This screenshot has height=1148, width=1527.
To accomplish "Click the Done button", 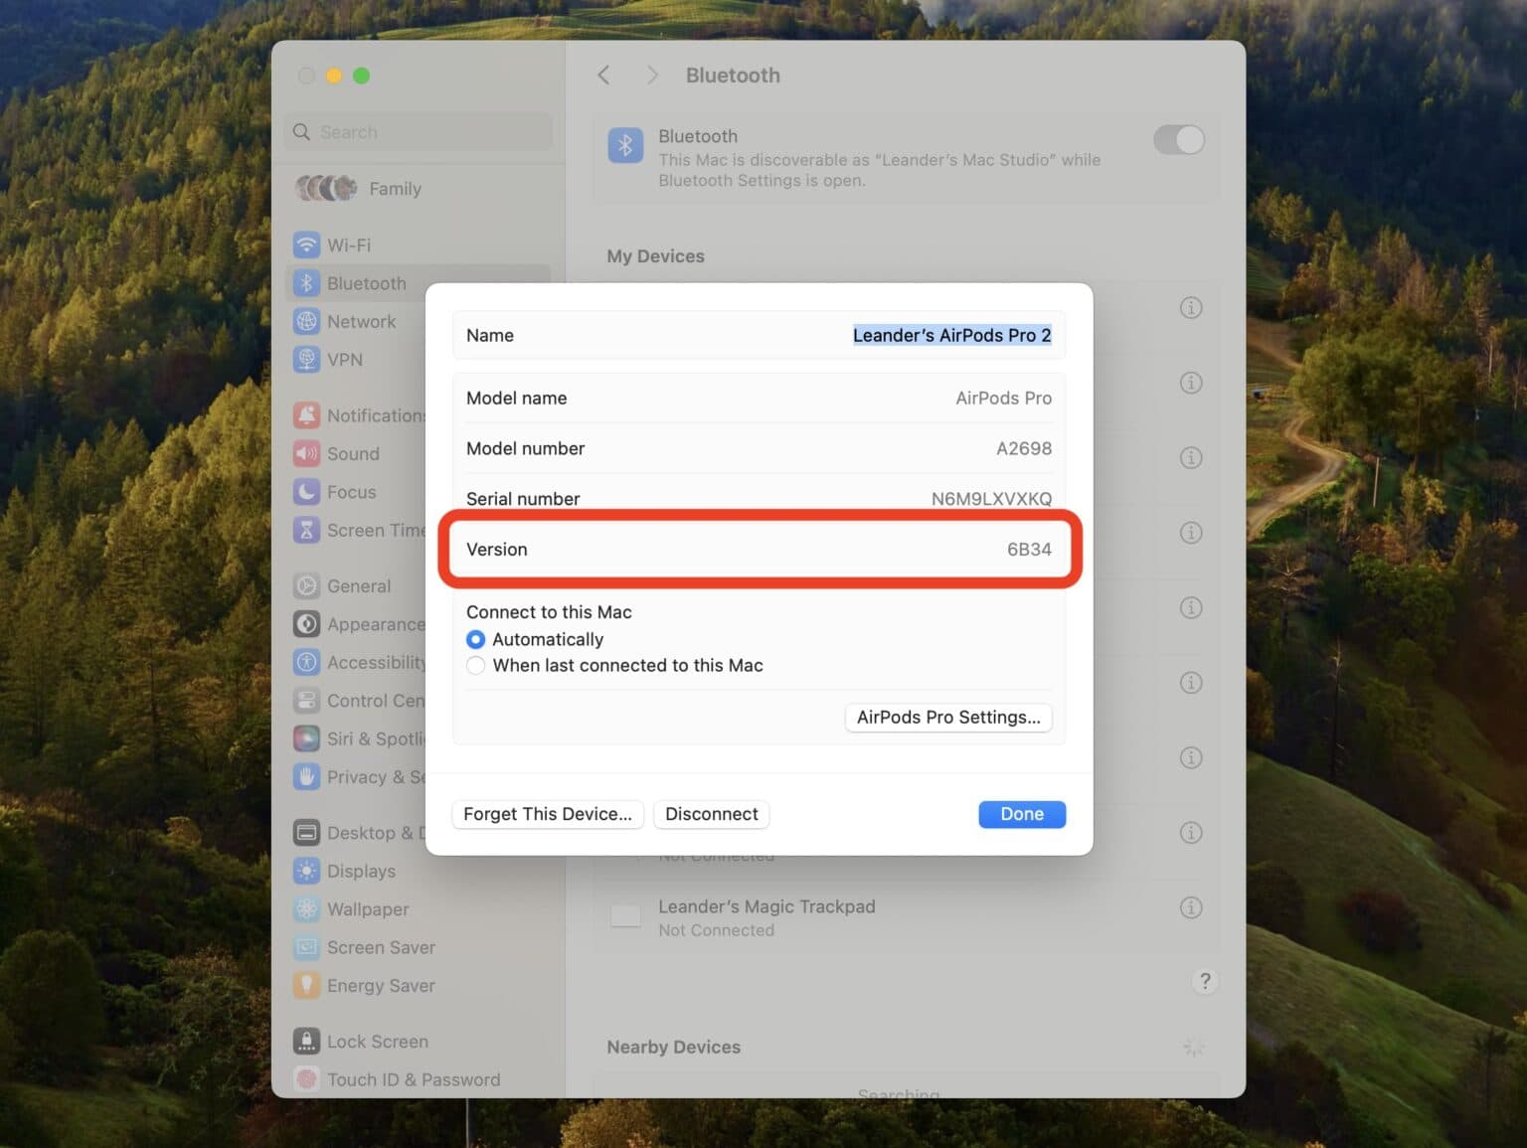I will [x=1021, y=813].
